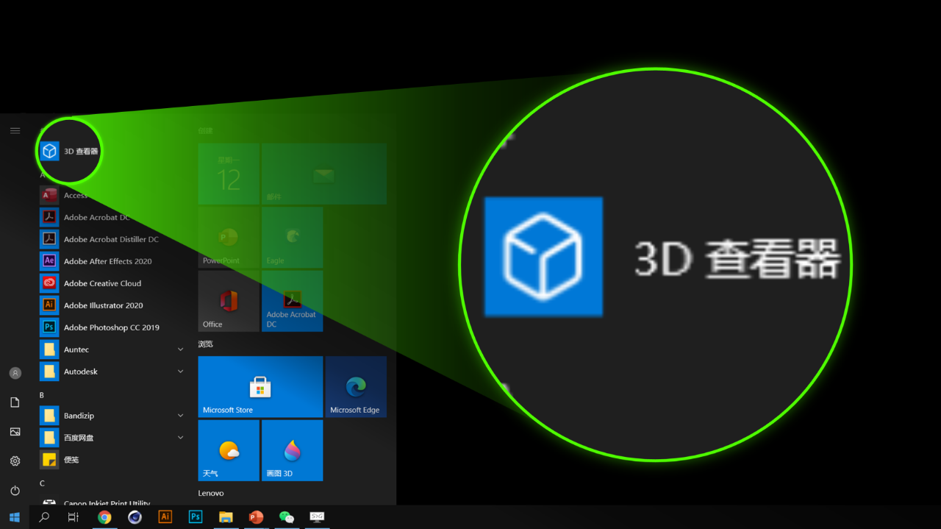
Task: Launch Adobe Acrobat Distiller DC
Action: pos(113,239)
